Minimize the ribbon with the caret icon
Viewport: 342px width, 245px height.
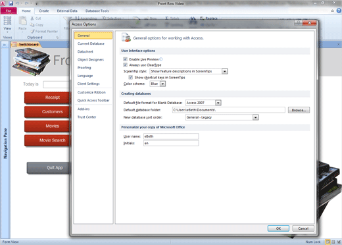[x=333, y=11]
